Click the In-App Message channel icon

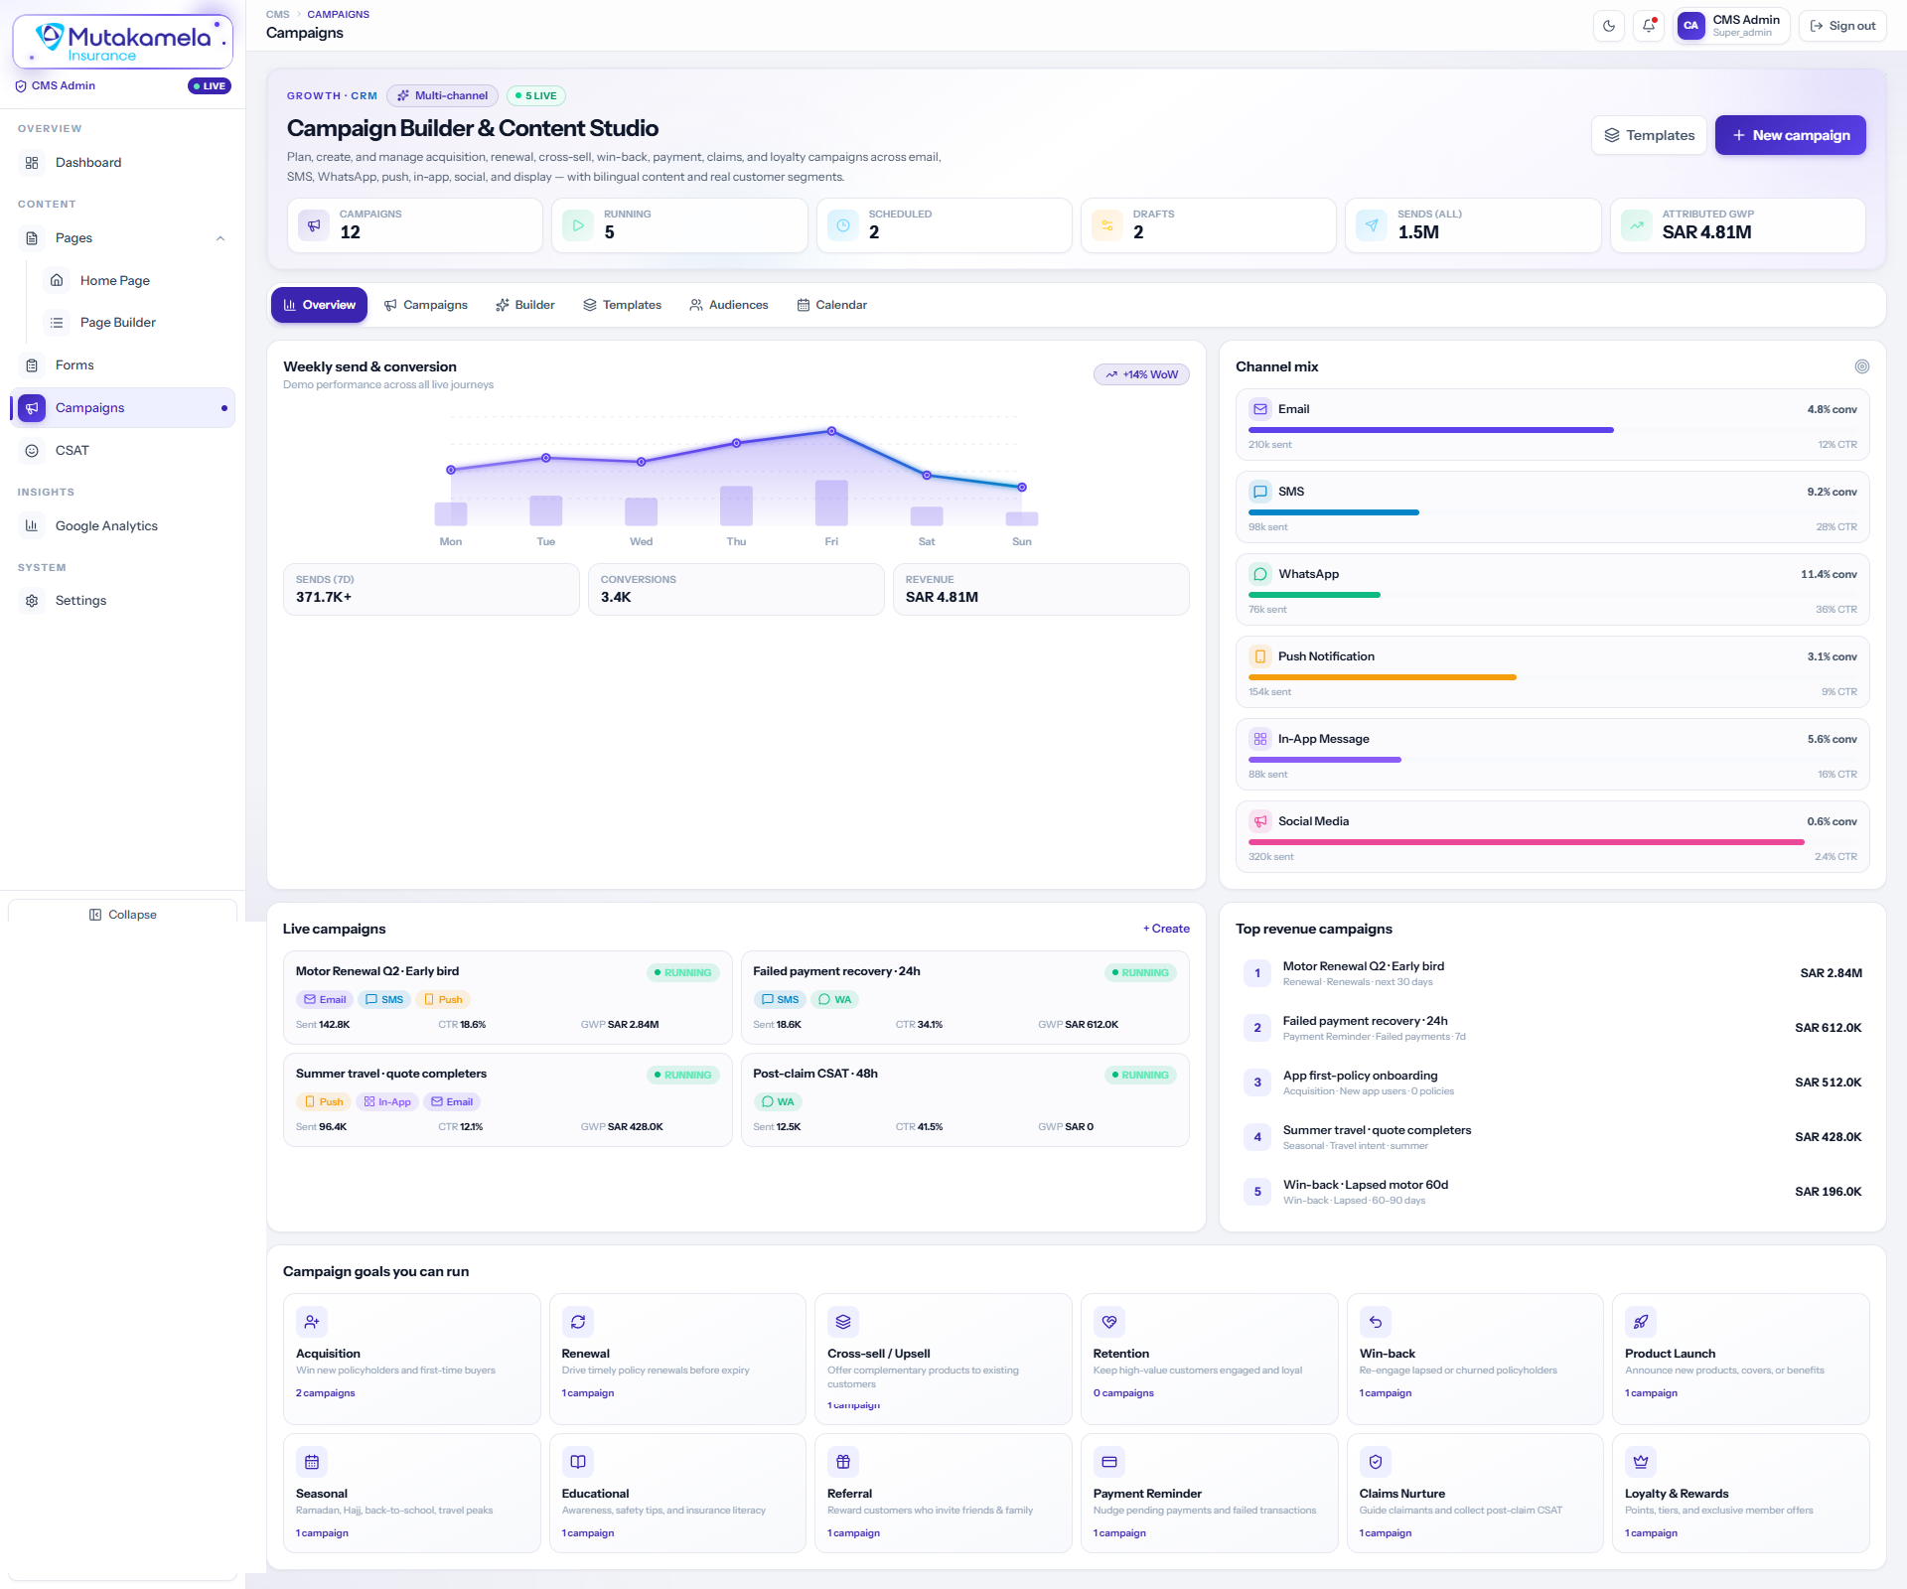(x=1260, y=739)
